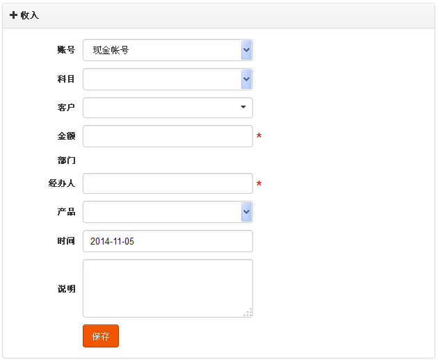
Task: Click the 账号 label text
Action: (x=67, y=50)
